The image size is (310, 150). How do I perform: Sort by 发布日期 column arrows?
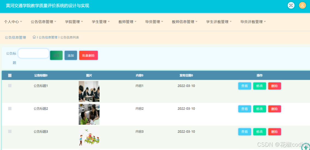[192, 76]
